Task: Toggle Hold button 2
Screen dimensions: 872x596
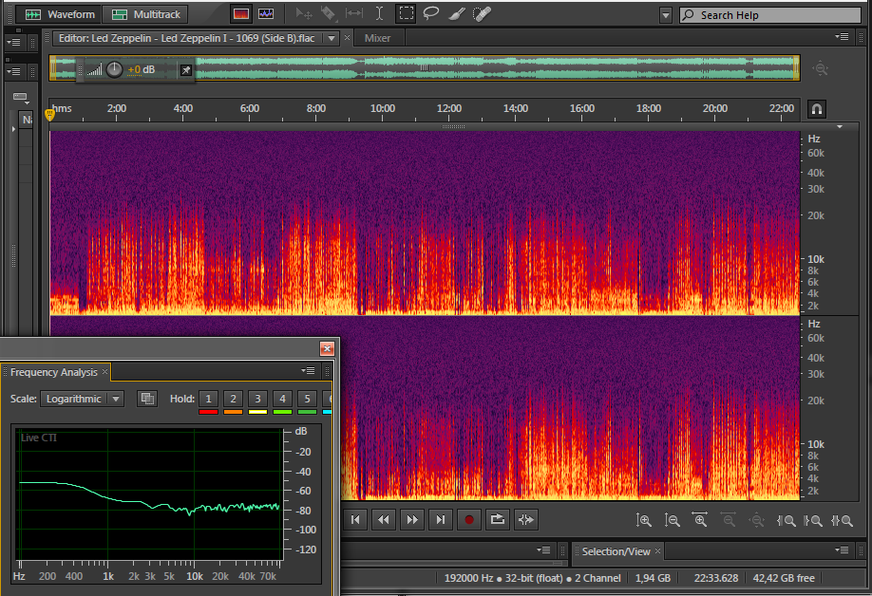Action: coord(233,399)
